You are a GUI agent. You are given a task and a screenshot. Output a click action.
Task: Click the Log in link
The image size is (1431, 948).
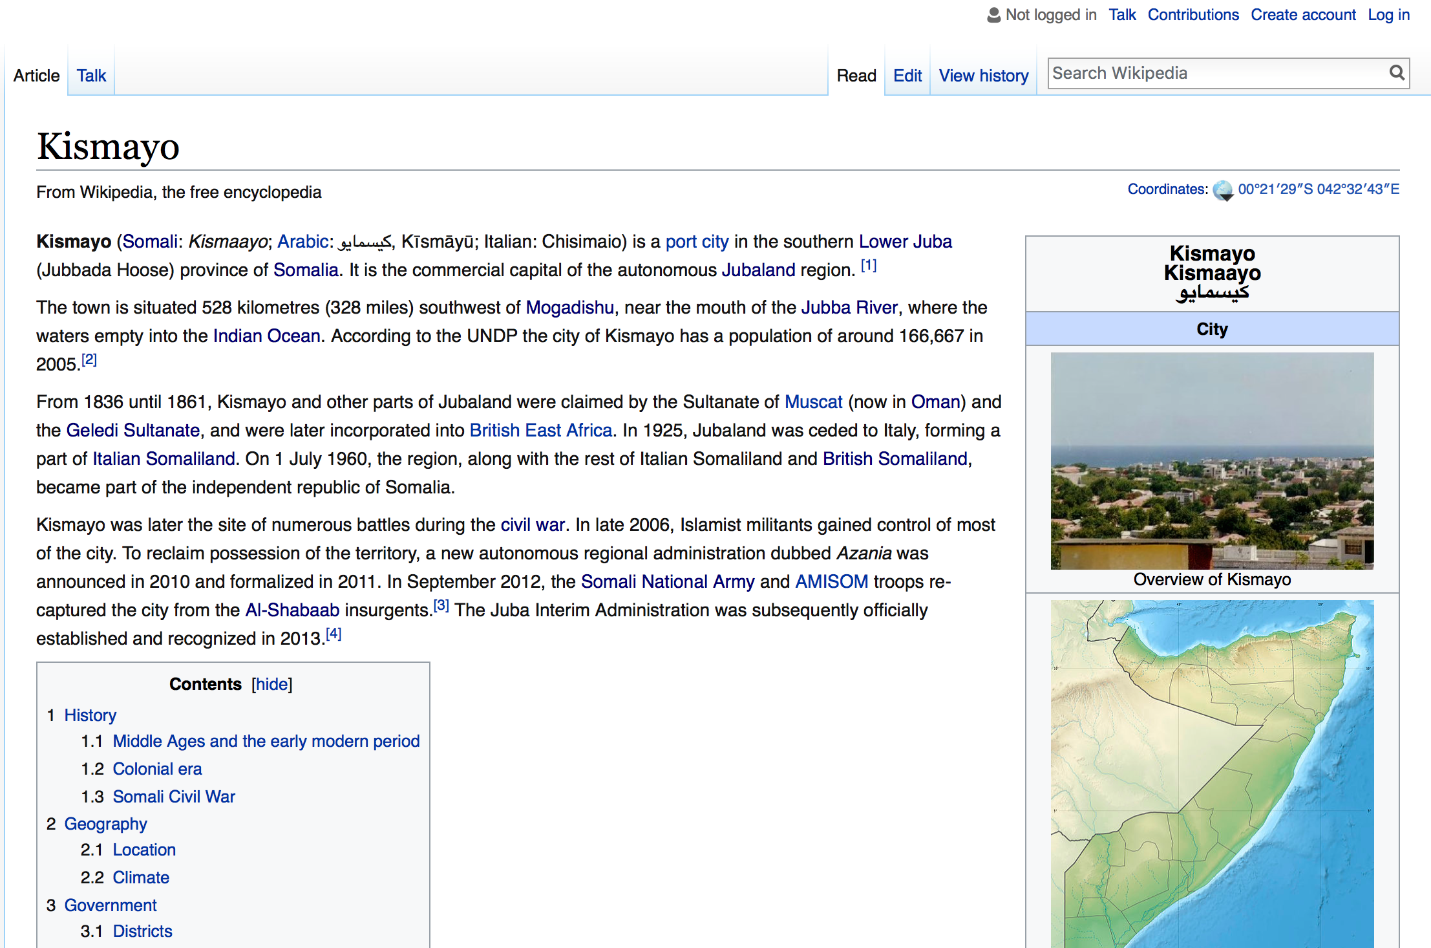[x=1388, y=15]
